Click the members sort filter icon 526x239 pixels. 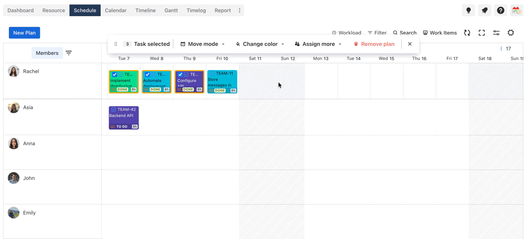(x=69, y=53)
